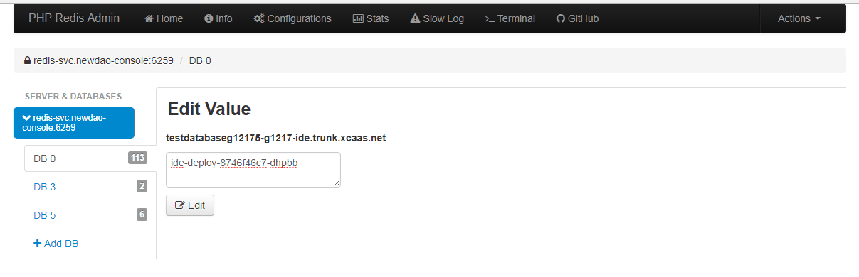The image size is (859, 277).
Task: Select the DB 0 tab in the sidebar
Action: click(x=90, y=158)
